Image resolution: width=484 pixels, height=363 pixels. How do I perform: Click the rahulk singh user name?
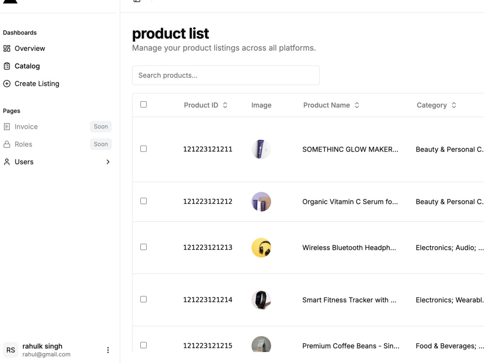[42, 346]
